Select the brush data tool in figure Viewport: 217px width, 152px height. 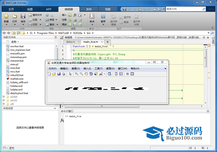[x=101, y=74]
